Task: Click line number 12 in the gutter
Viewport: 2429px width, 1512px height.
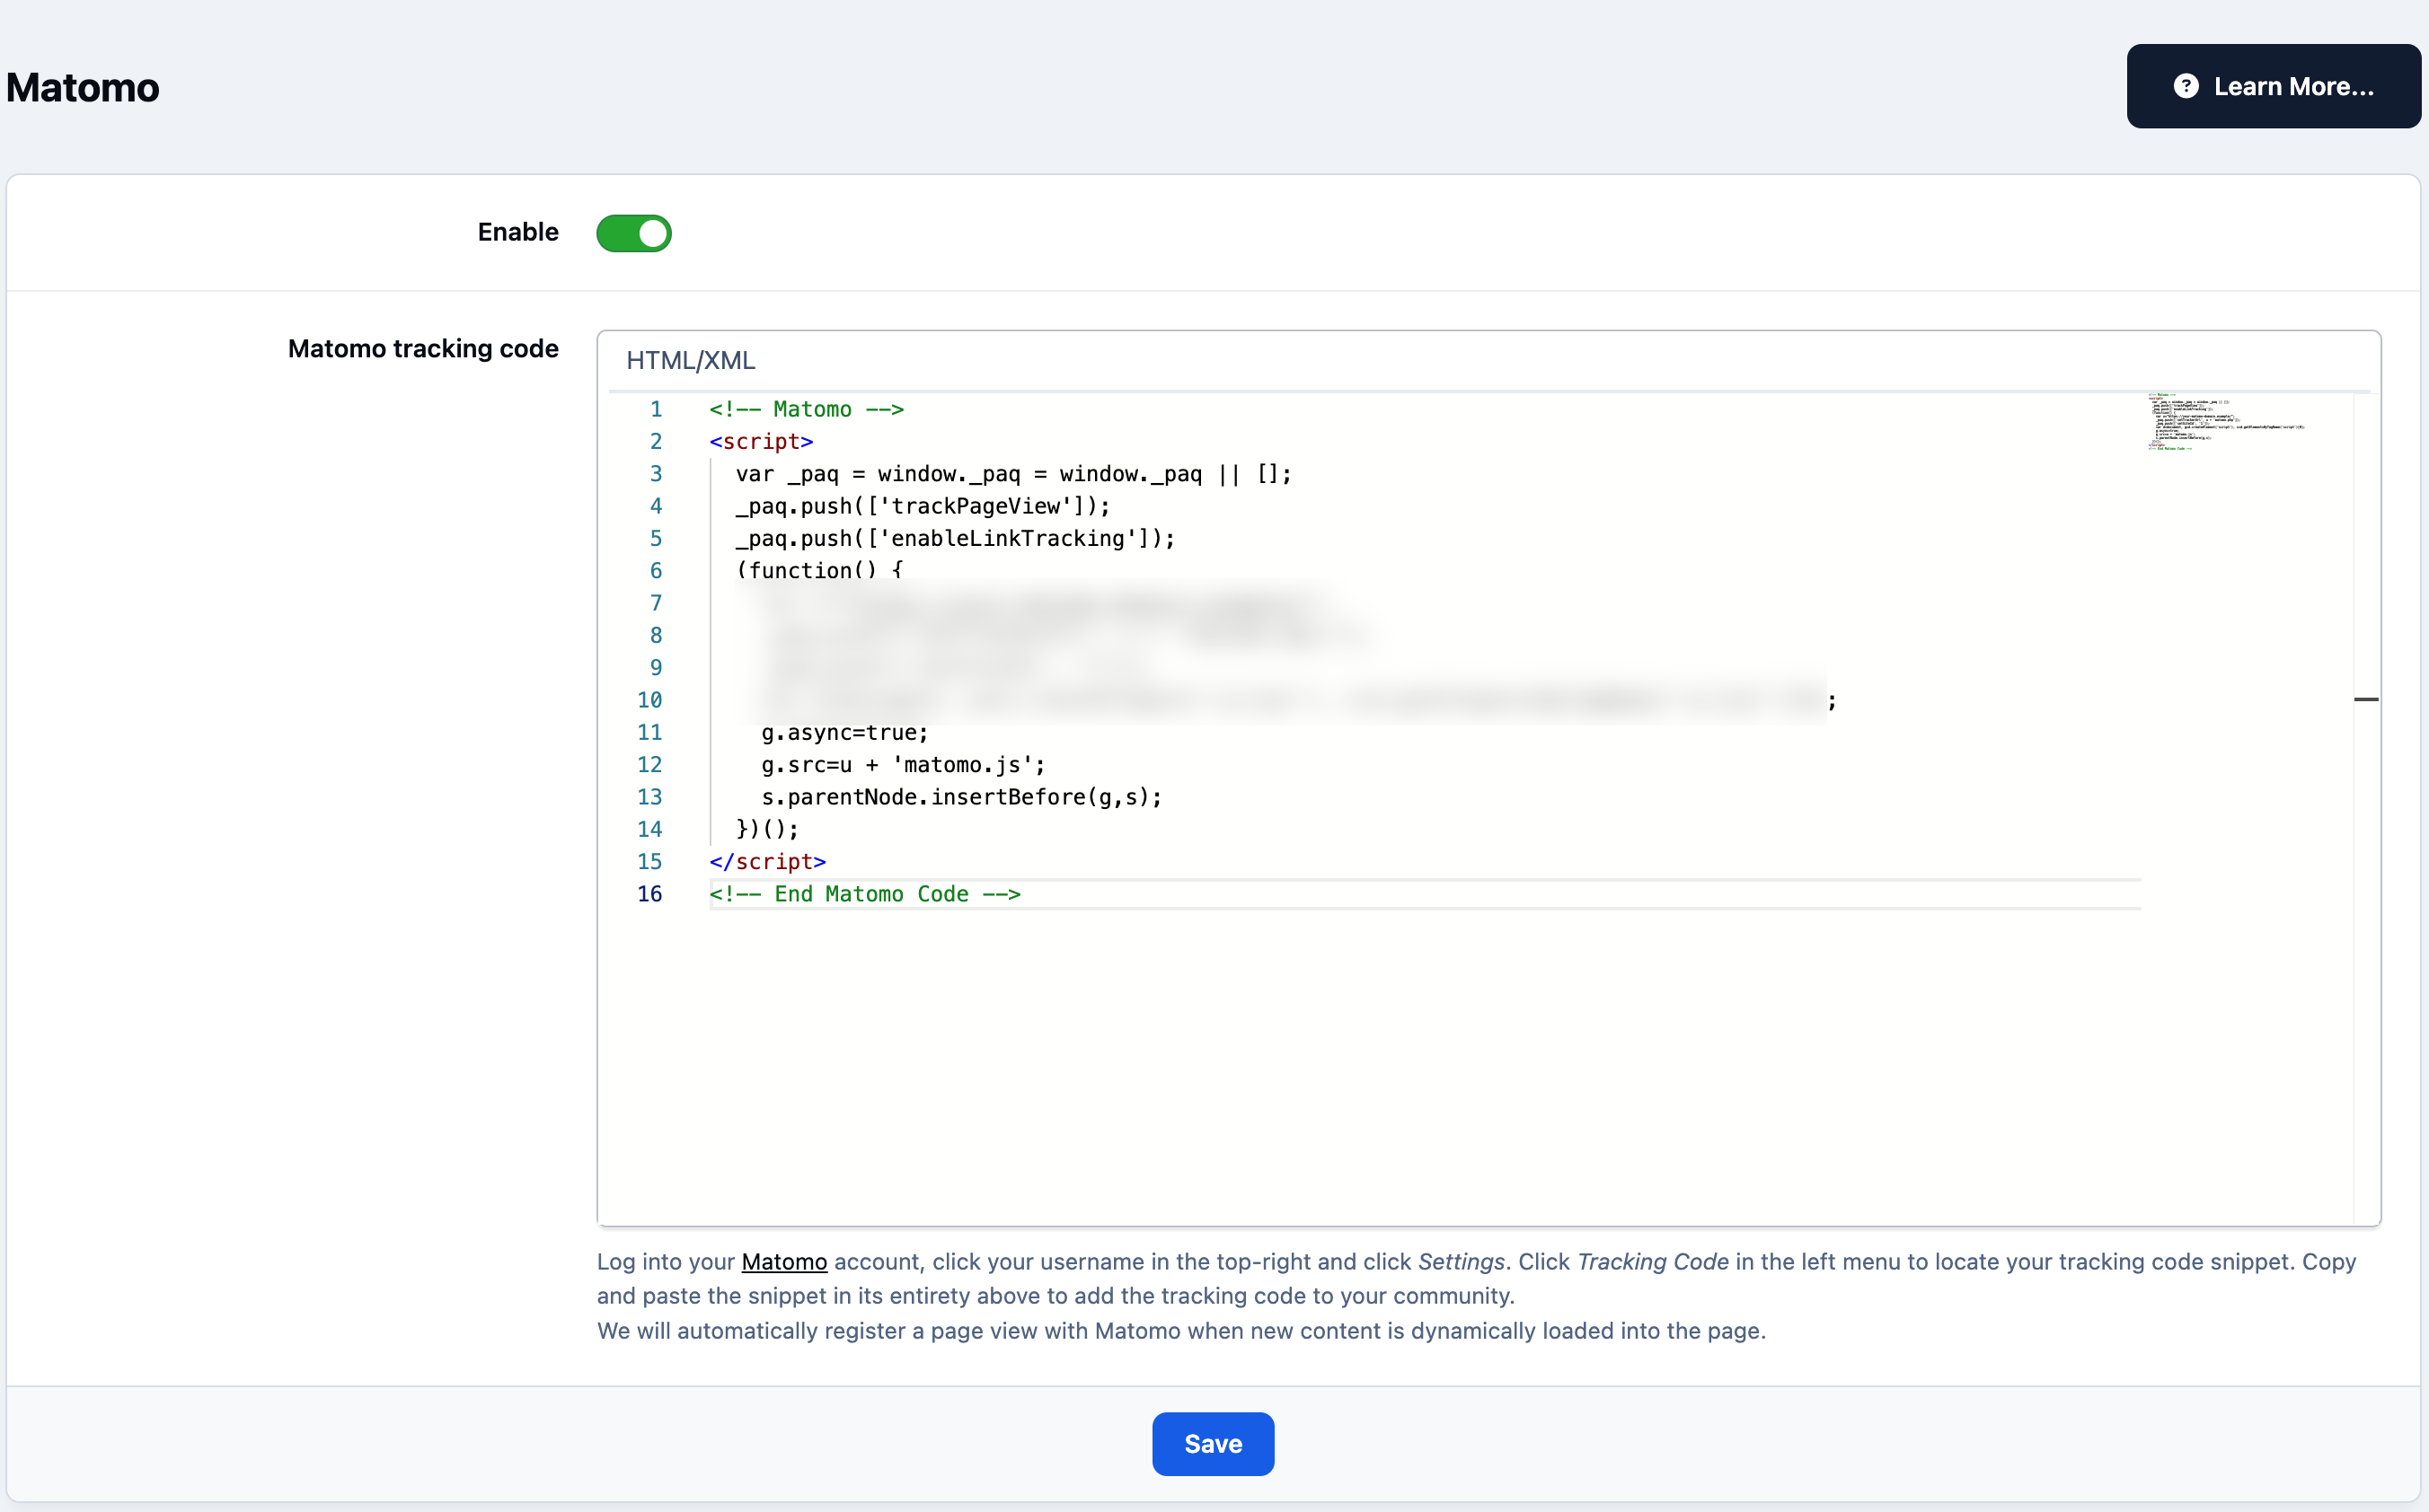Action: click(x=649, y=765)
